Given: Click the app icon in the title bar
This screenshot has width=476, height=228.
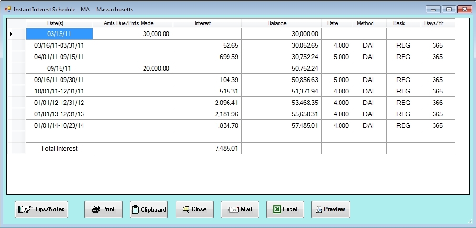Looking at the screenshot, I should [x=8, y=9].
